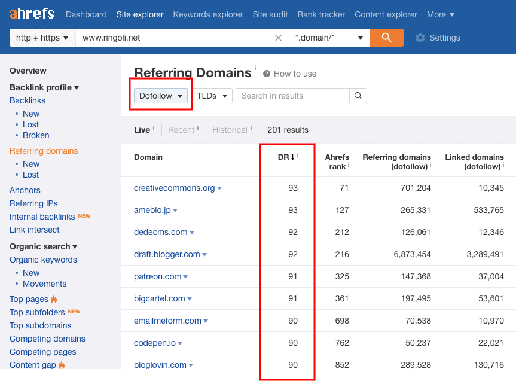Click the info icon beside Historical
This screenshot has width=516, height=387.
coord(251,128)
